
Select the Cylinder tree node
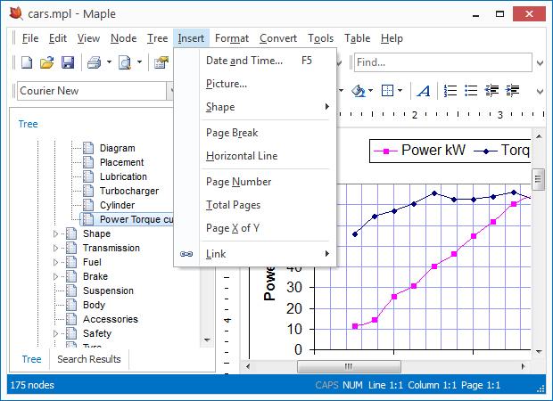pos(117,205)
